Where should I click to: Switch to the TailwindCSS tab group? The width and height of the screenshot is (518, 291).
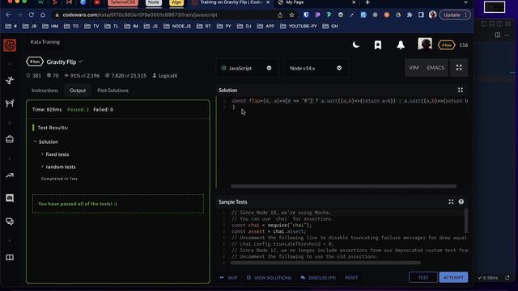[x=122, y=2]
